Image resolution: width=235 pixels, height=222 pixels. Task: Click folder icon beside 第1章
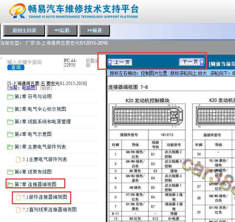[x=10, y=97]
